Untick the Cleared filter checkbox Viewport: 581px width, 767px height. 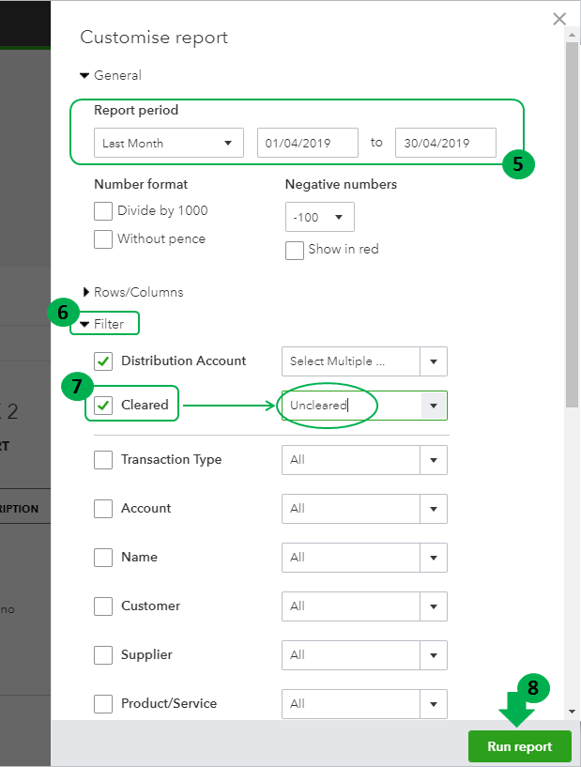tap(103, 406)
